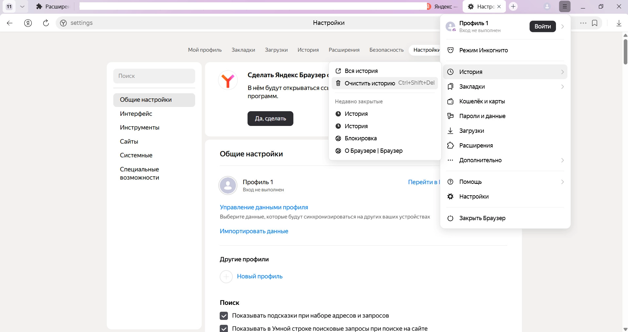628x332 pixels.
Task: Click the external link icon beside Вся история
Action: coord(338,71)
